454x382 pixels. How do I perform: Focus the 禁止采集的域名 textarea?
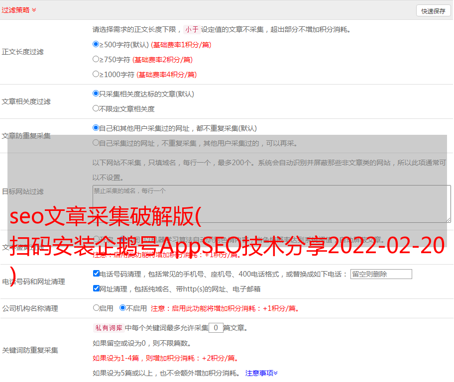tap(272, 204)
